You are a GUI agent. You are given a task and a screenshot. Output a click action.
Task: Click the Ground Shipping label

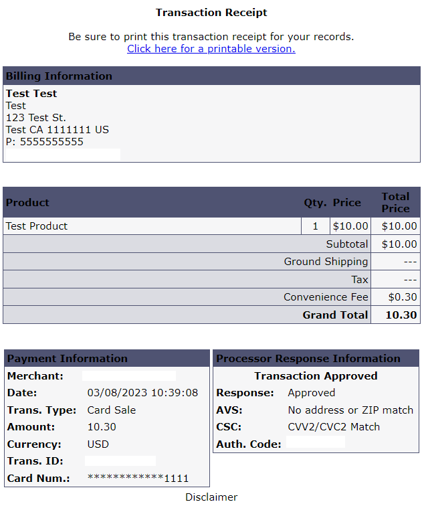tap(326, 262)
